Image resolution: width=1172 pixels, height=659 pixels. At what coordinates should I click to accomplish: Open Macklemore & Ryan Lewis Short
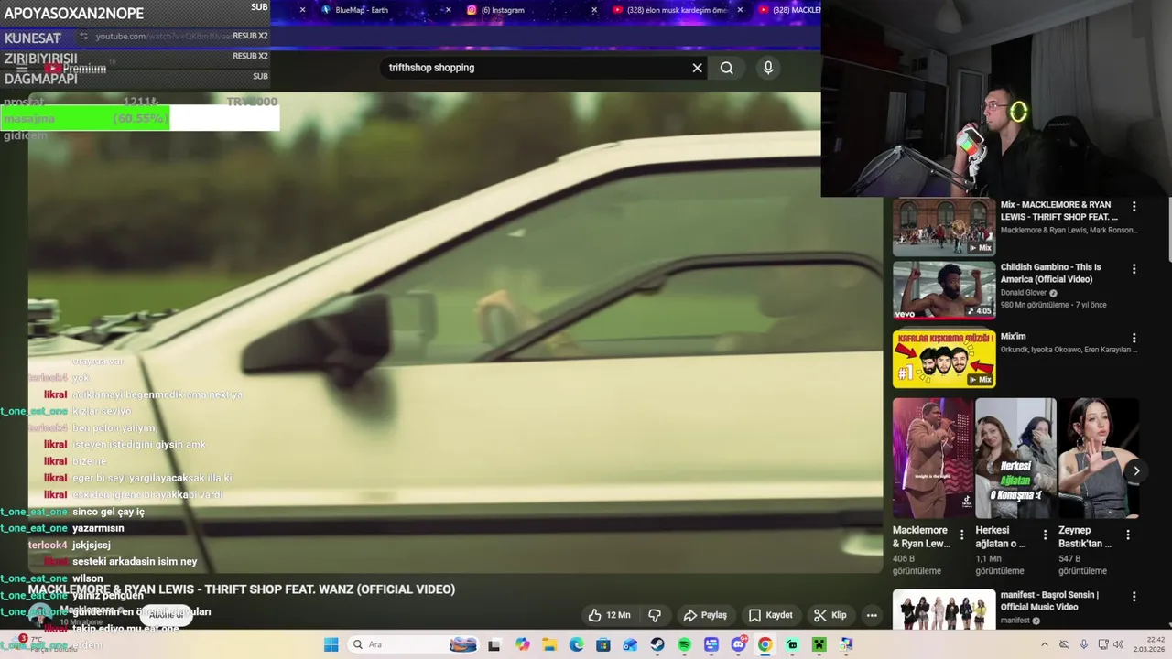[932, 458]
